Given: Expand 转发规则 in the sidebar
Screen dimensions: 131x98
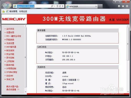Looking at the screenshot, I should [x=10, y=51].
